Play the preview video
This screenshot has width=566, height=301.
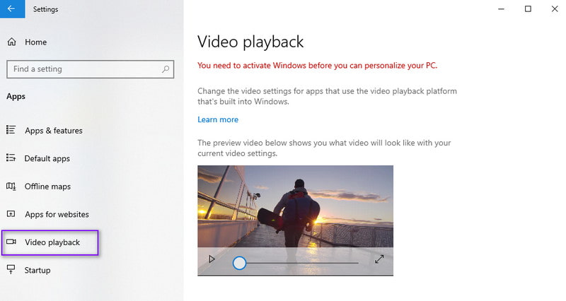tap(212, 259)
